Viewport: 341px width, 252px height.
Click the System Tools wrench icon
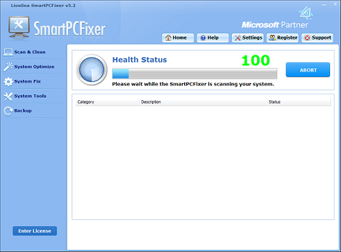tap(8, 96)
